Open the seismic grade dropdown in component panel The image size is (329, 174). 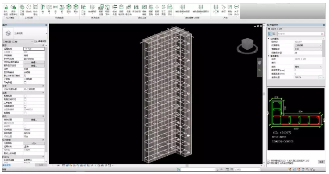308,45
